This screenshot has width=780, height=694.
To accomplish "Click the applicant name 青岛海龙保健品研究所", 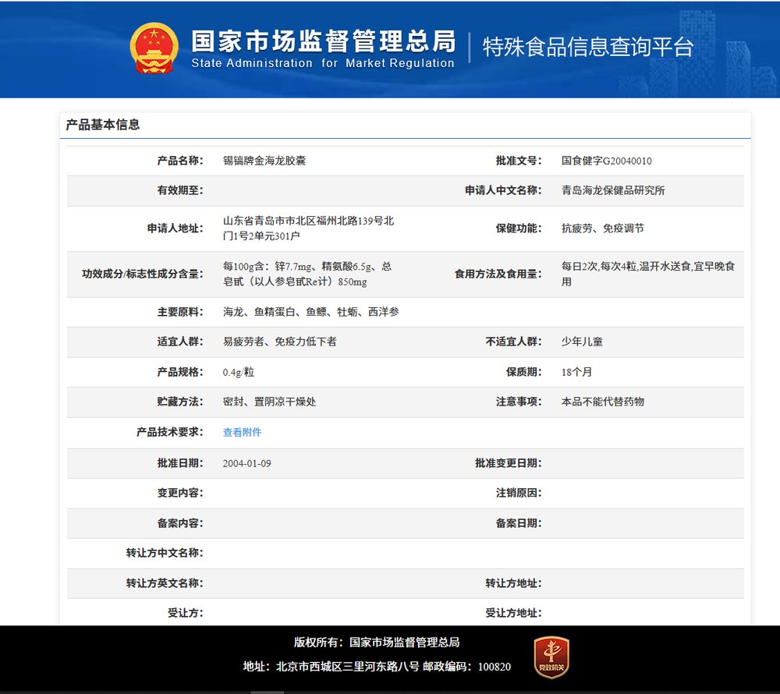I will pos(613,190).
